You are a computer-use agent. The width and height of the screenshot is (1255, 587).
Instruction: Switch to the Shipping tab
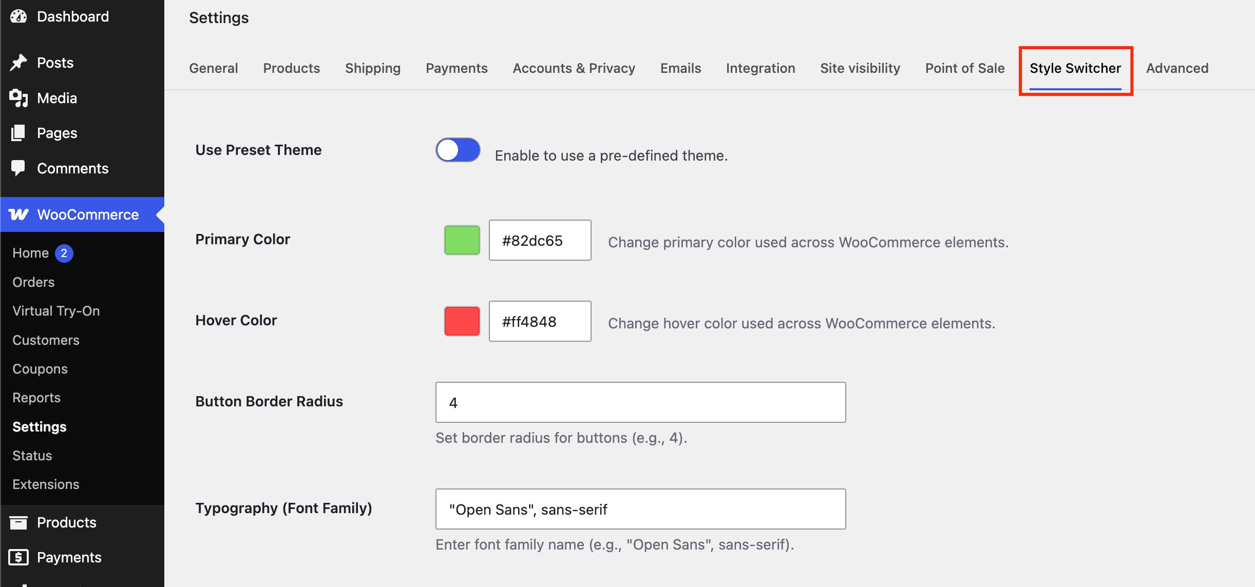click(x=373, y=68)
